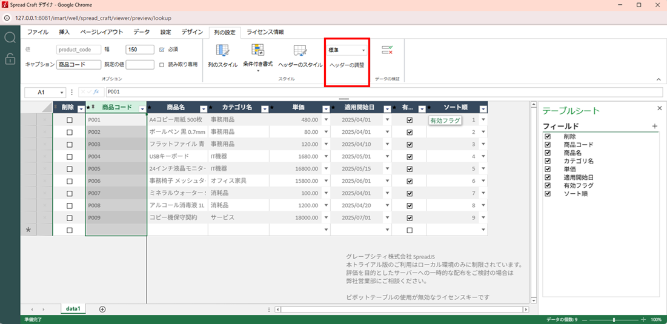Image resolution: width=667 pixels, height=324 pixels.
Task: Open the 標準 header adjustment dropdown
Action: pos(347,50)
